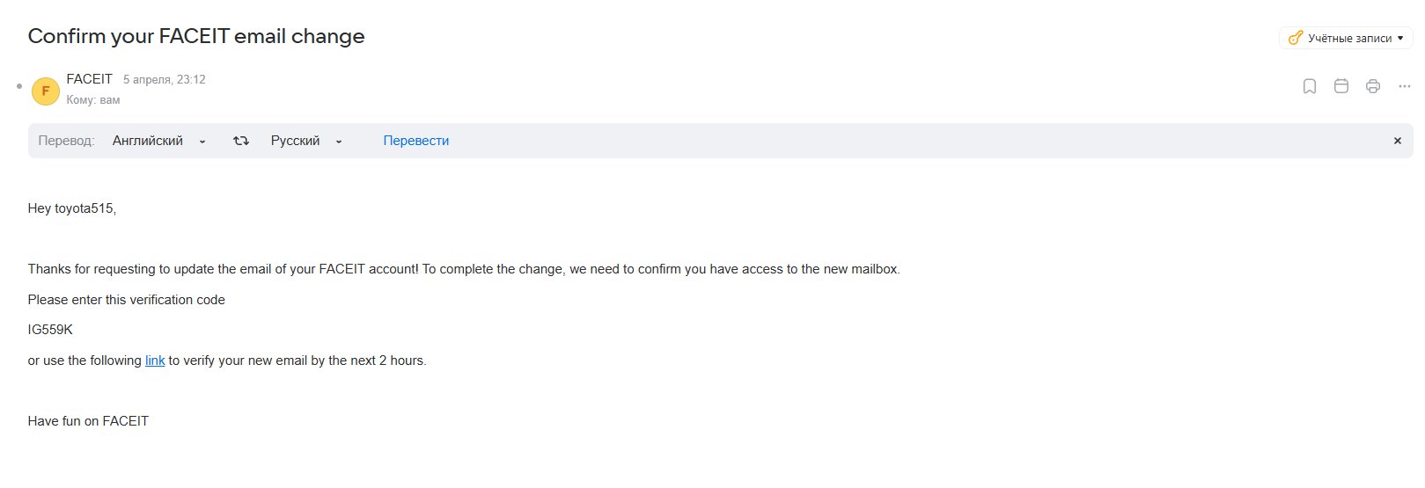Image resolution: width=1425 pixels, height=488 pixels.
Task: Click the subject "Confirm your FACEIT email change"
Action: click(196, 36)
